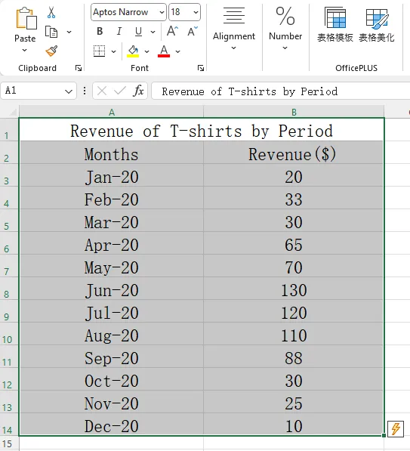
Task: Decrease font size with smaller A
Action: click(x=193, y=31)
